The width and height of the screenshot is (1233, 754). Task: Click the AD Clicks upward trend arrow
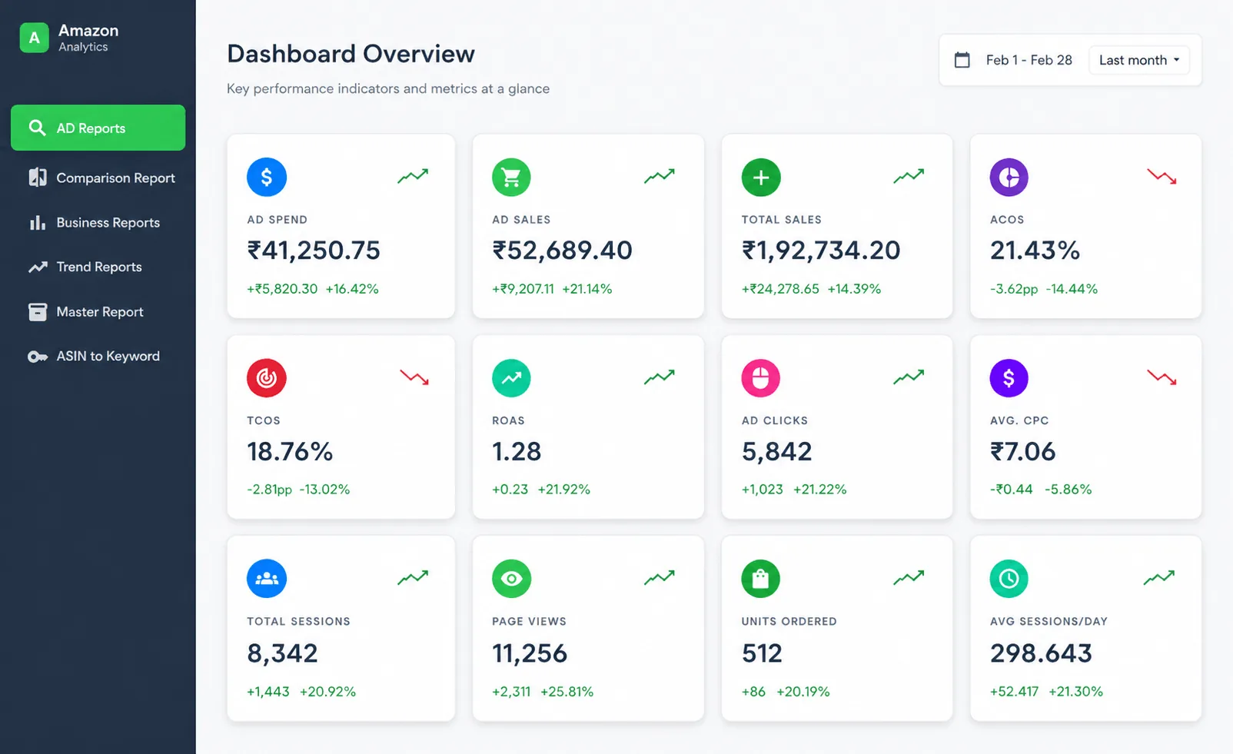click(909, 377)
